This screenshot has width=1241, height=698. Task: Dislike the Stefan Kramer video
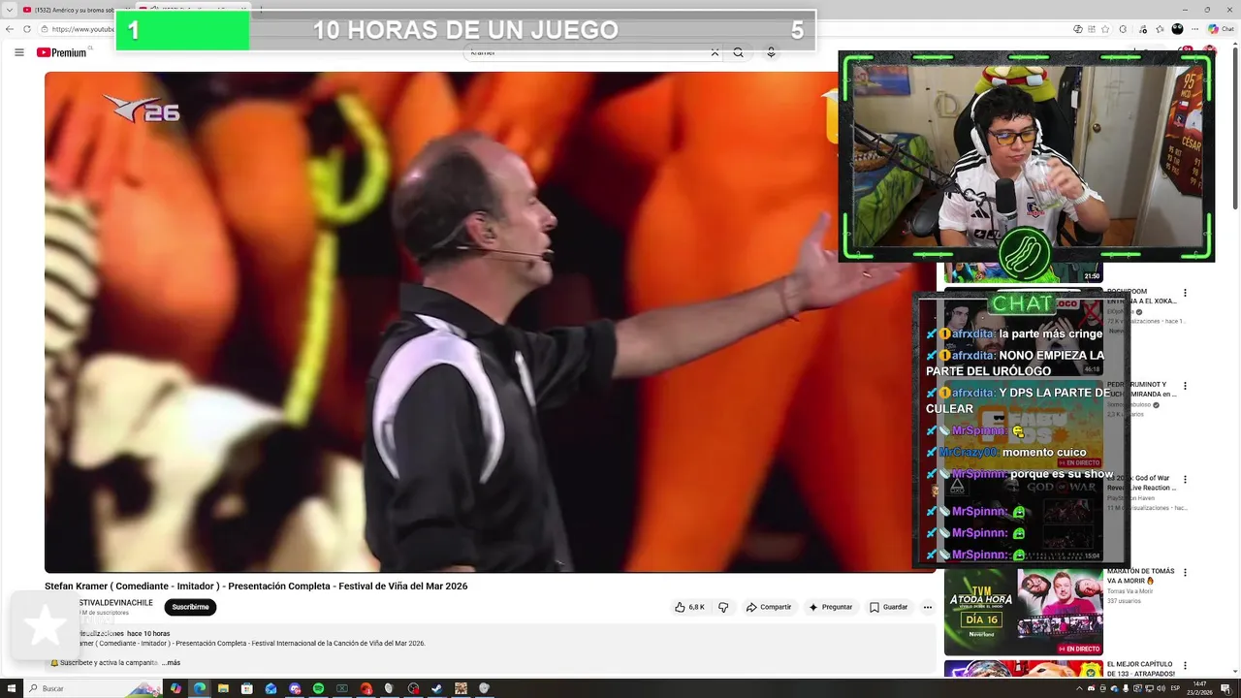[x=723, y=607]
